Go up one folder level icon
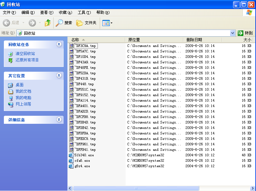 click(x=48, y=23)
